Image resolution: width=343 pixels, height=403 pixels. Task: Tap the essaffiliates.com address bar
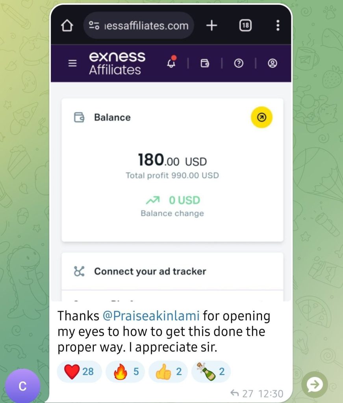click(139, 26)
